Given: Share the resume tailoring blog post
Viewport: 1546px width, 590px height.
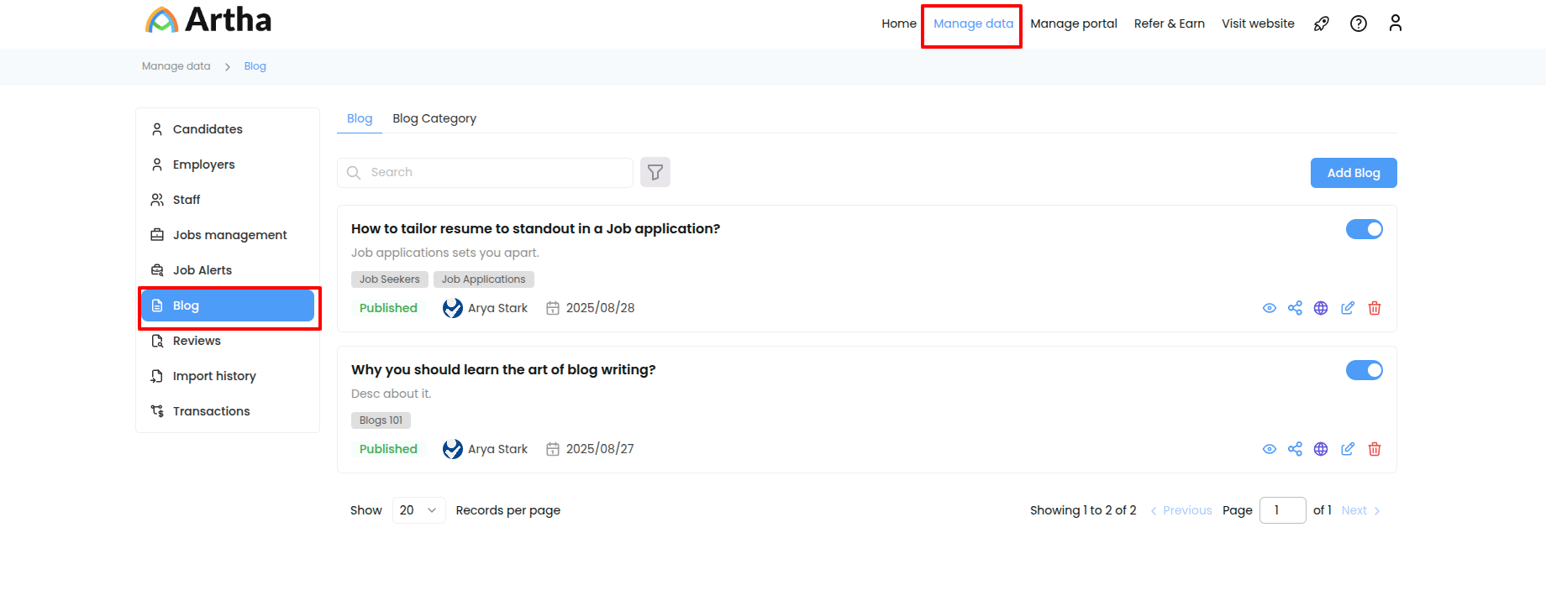Looking at the screenshot, I should (1295, 308).
